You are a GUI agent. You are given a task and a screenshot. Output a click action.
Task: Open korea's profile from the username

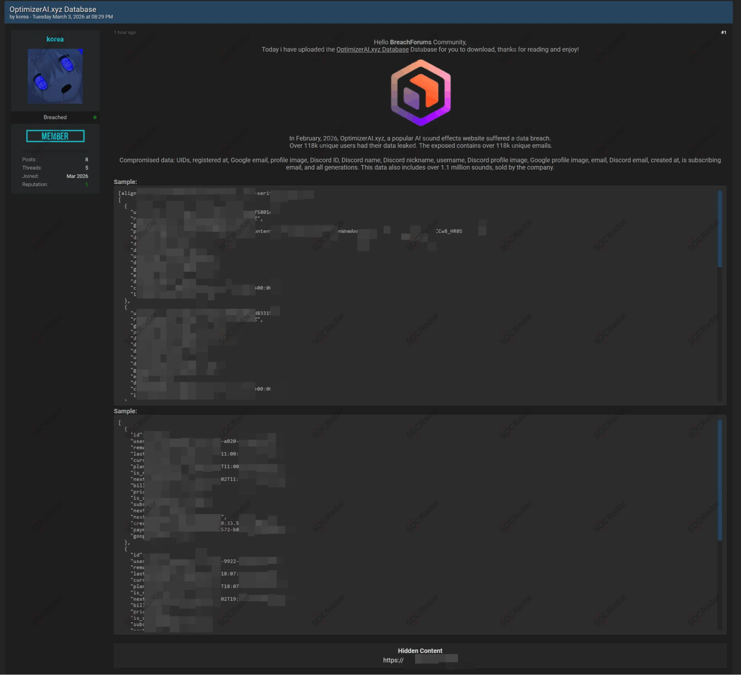(x=55, y=39)
